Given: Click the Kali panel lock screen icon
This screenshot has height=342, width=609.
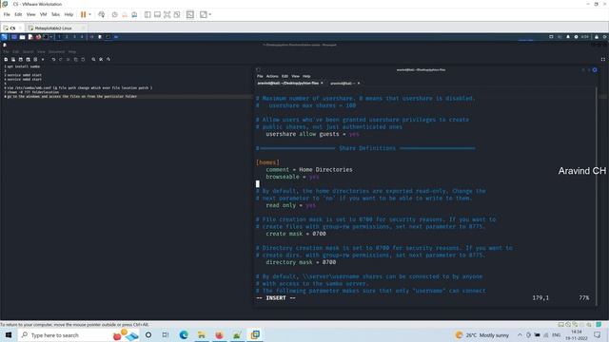Looking at the screenshot, I should (597, 37).
